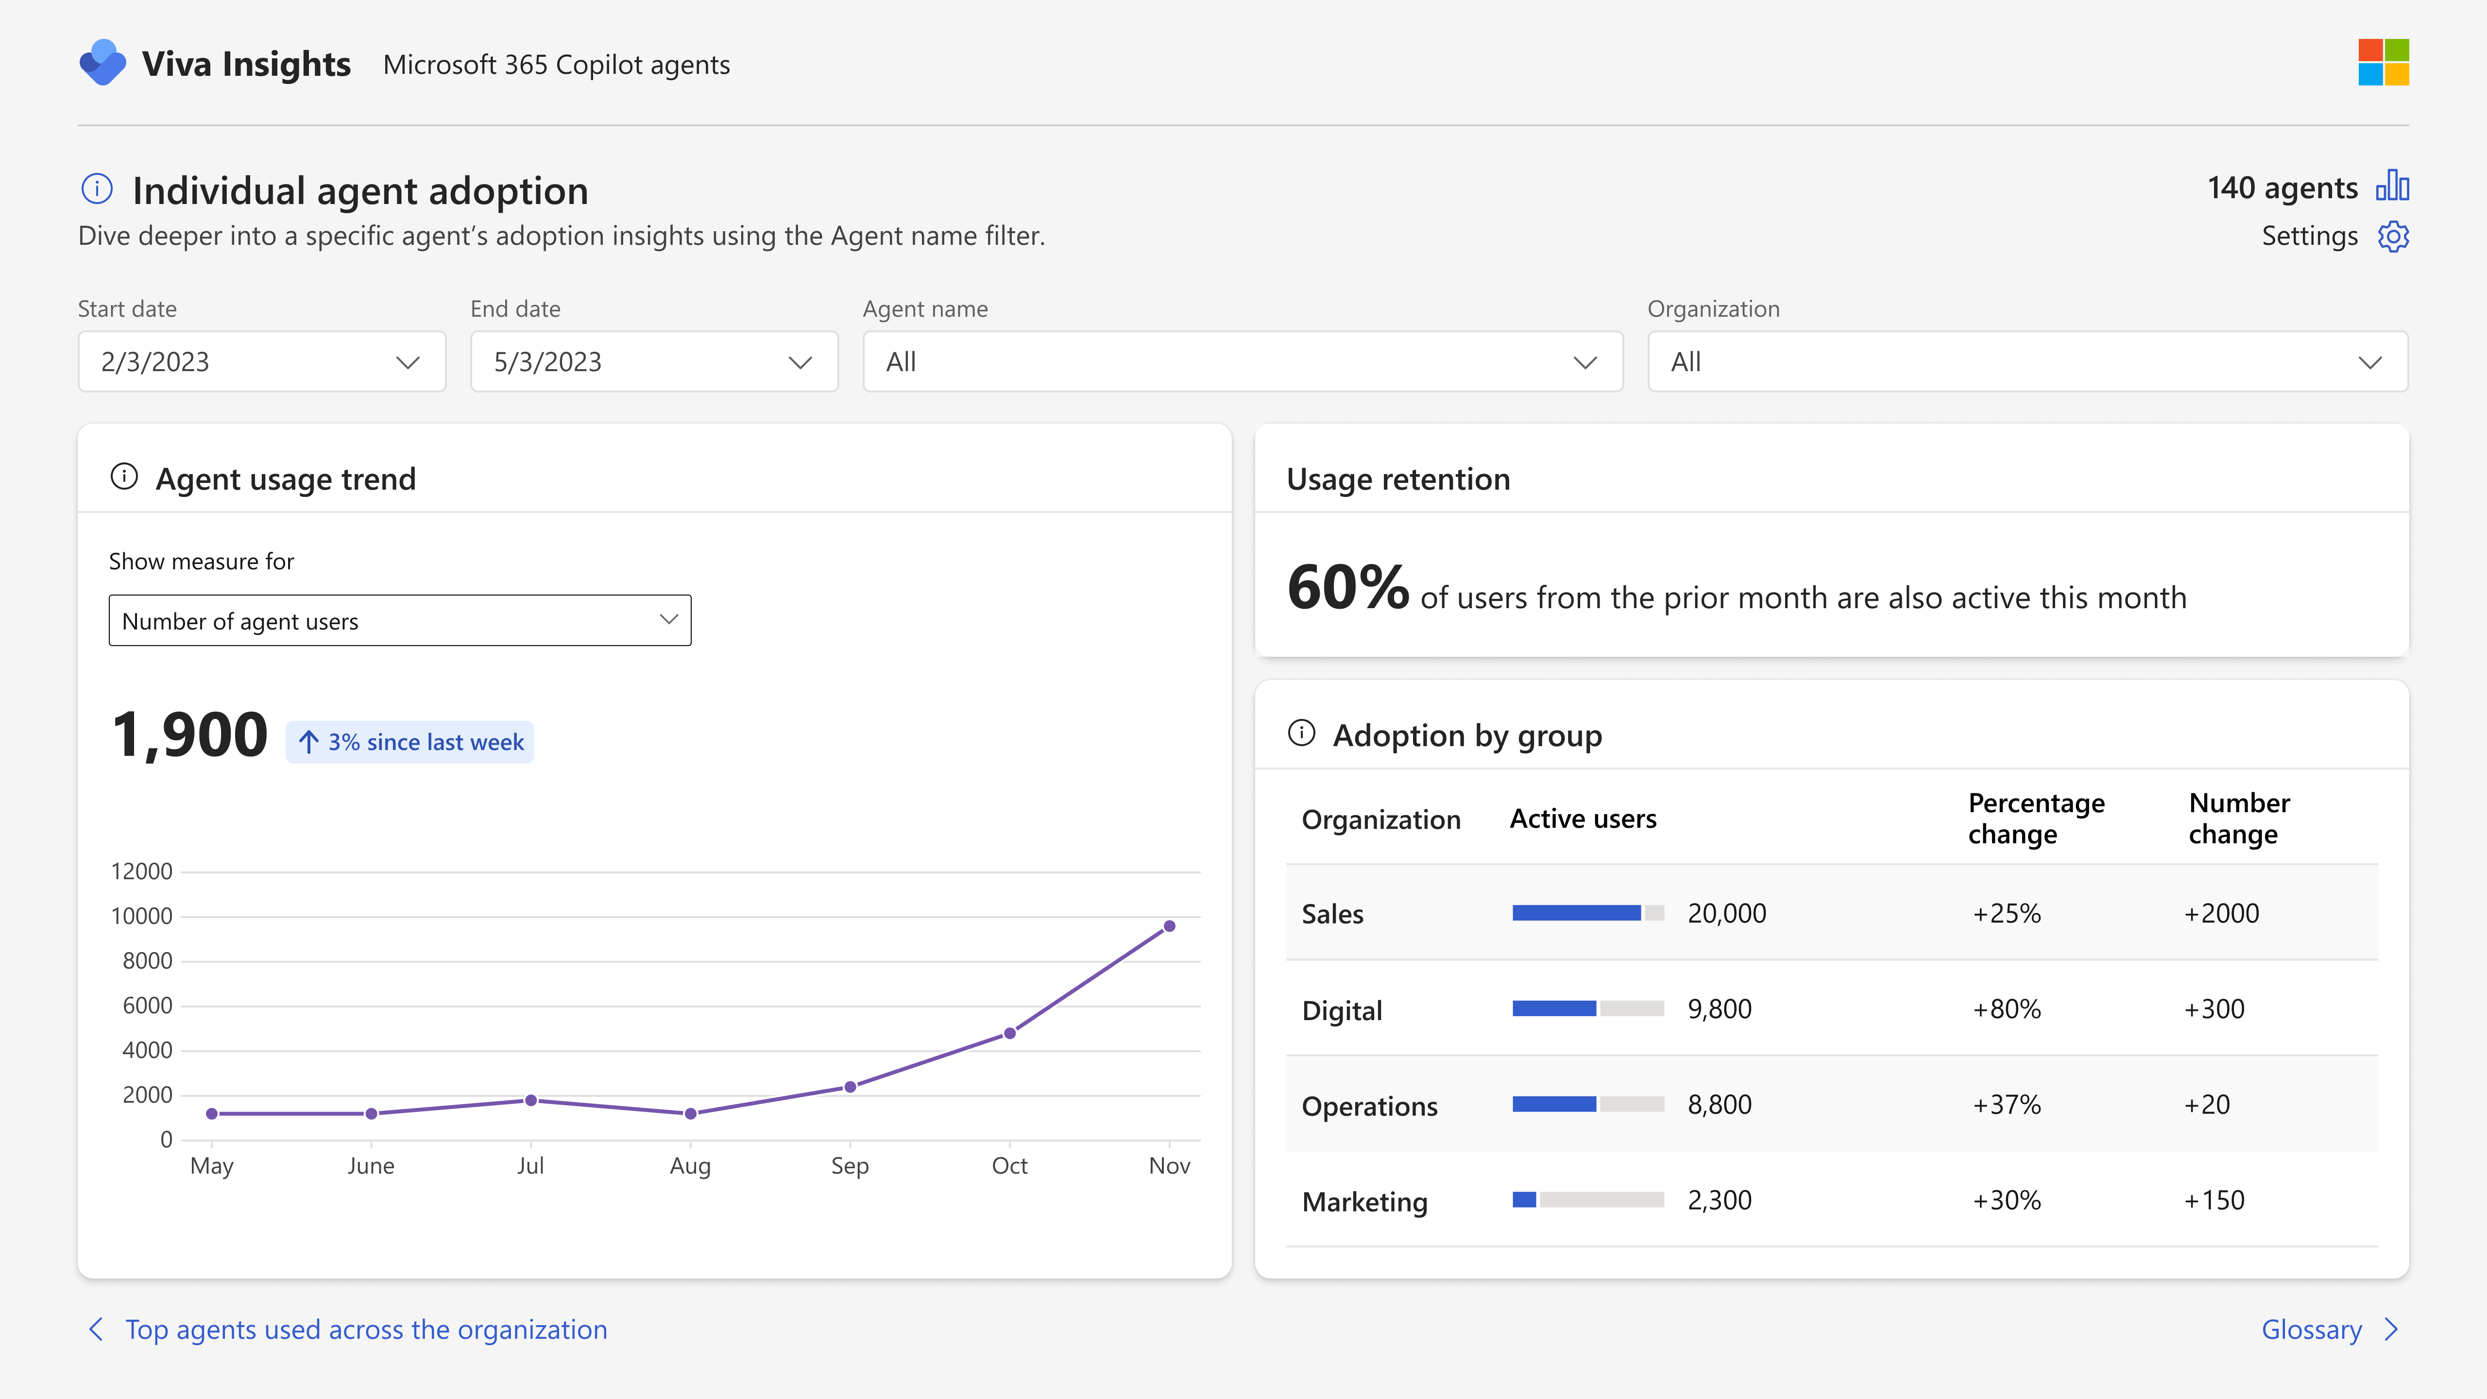Click info icon next to Agent usage trend

(124, 477)
